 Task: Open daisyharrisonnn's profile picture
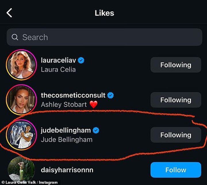tap(21, 170)
